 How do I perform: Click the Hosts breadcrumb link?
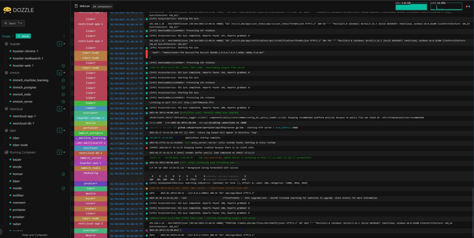[6, 36]
